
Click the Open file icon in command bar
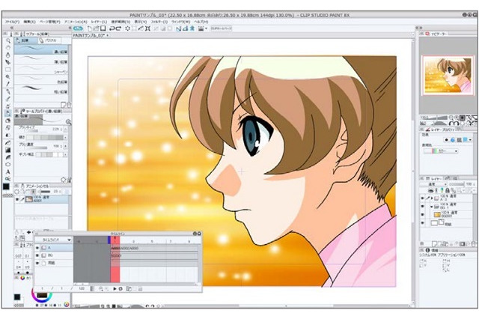coord(97,28)
